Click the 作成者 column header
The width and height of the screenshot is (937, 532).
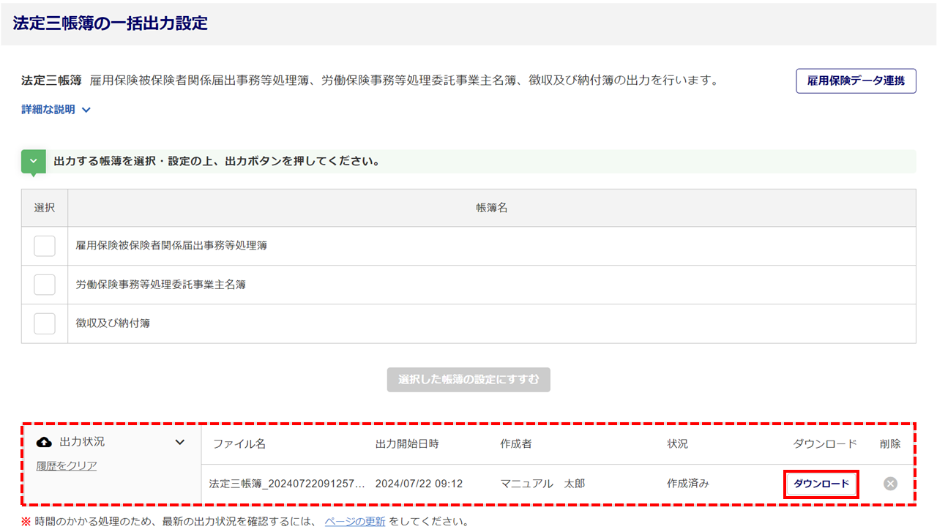click(x=516, y=444)
